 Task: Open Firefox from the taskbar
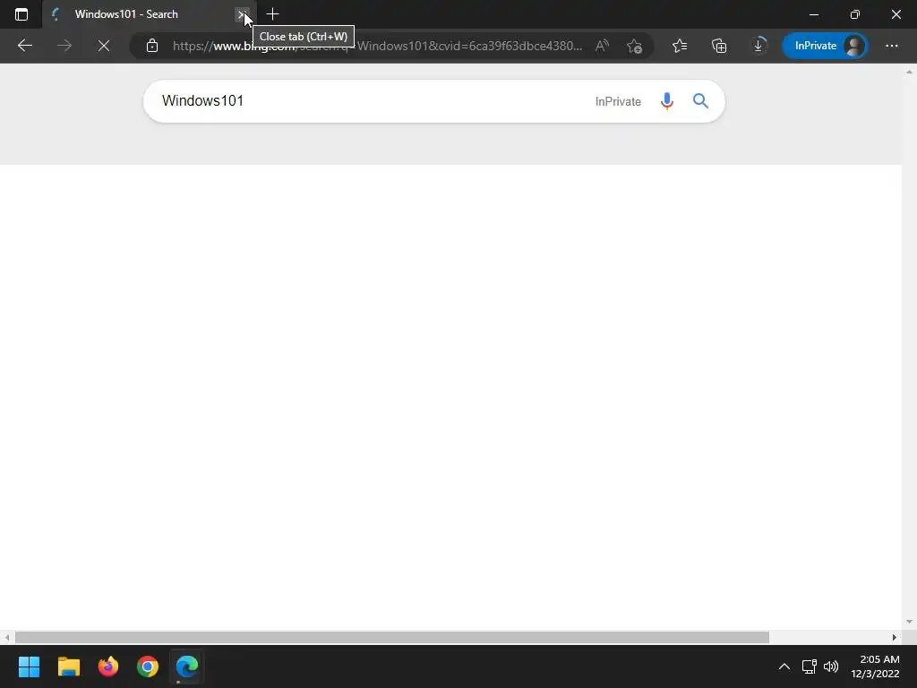[108, 666]
